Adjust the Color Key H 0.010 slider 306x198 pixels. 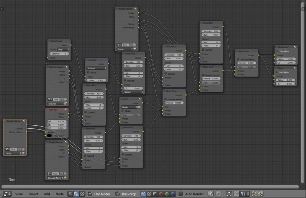point(57,121)
